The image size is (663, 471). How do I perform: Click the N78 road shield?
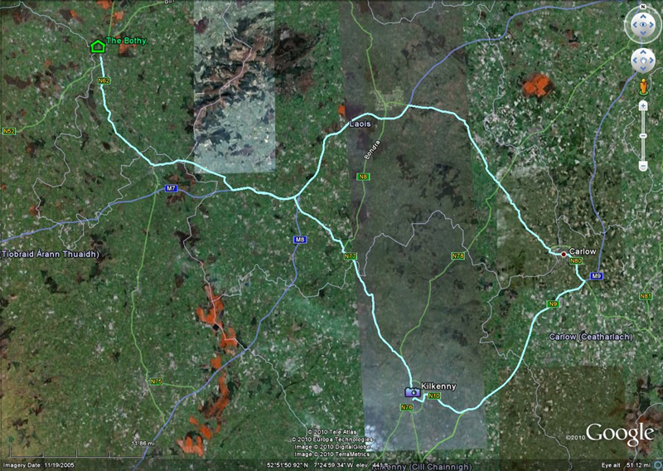click(458, 255)
